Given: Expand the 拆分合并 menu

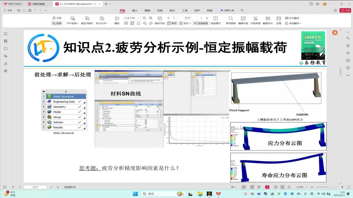Looking at the screenshot, I should pyautogui.click(x=102, y=23).
